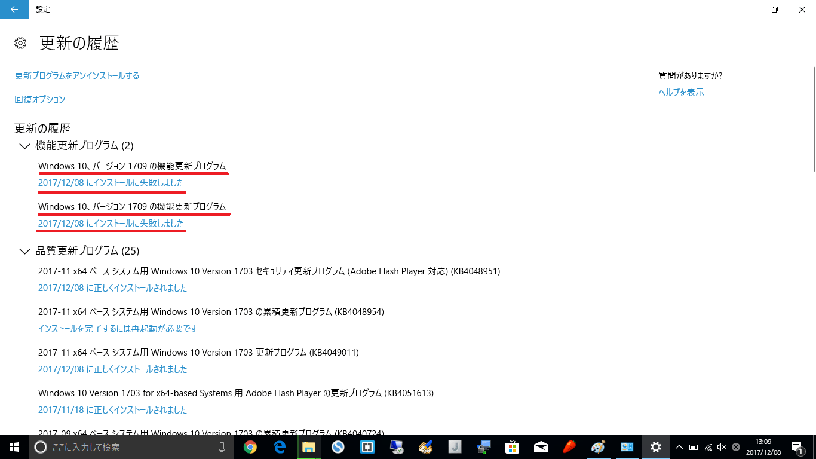Launch Google Chrome from the taskbar

250,447
